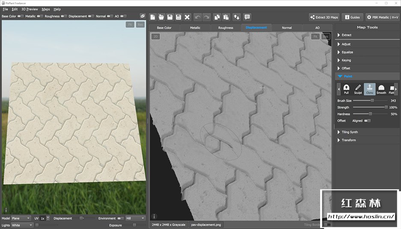Click the Extract 3D Maps button

(x=324, y=17)
